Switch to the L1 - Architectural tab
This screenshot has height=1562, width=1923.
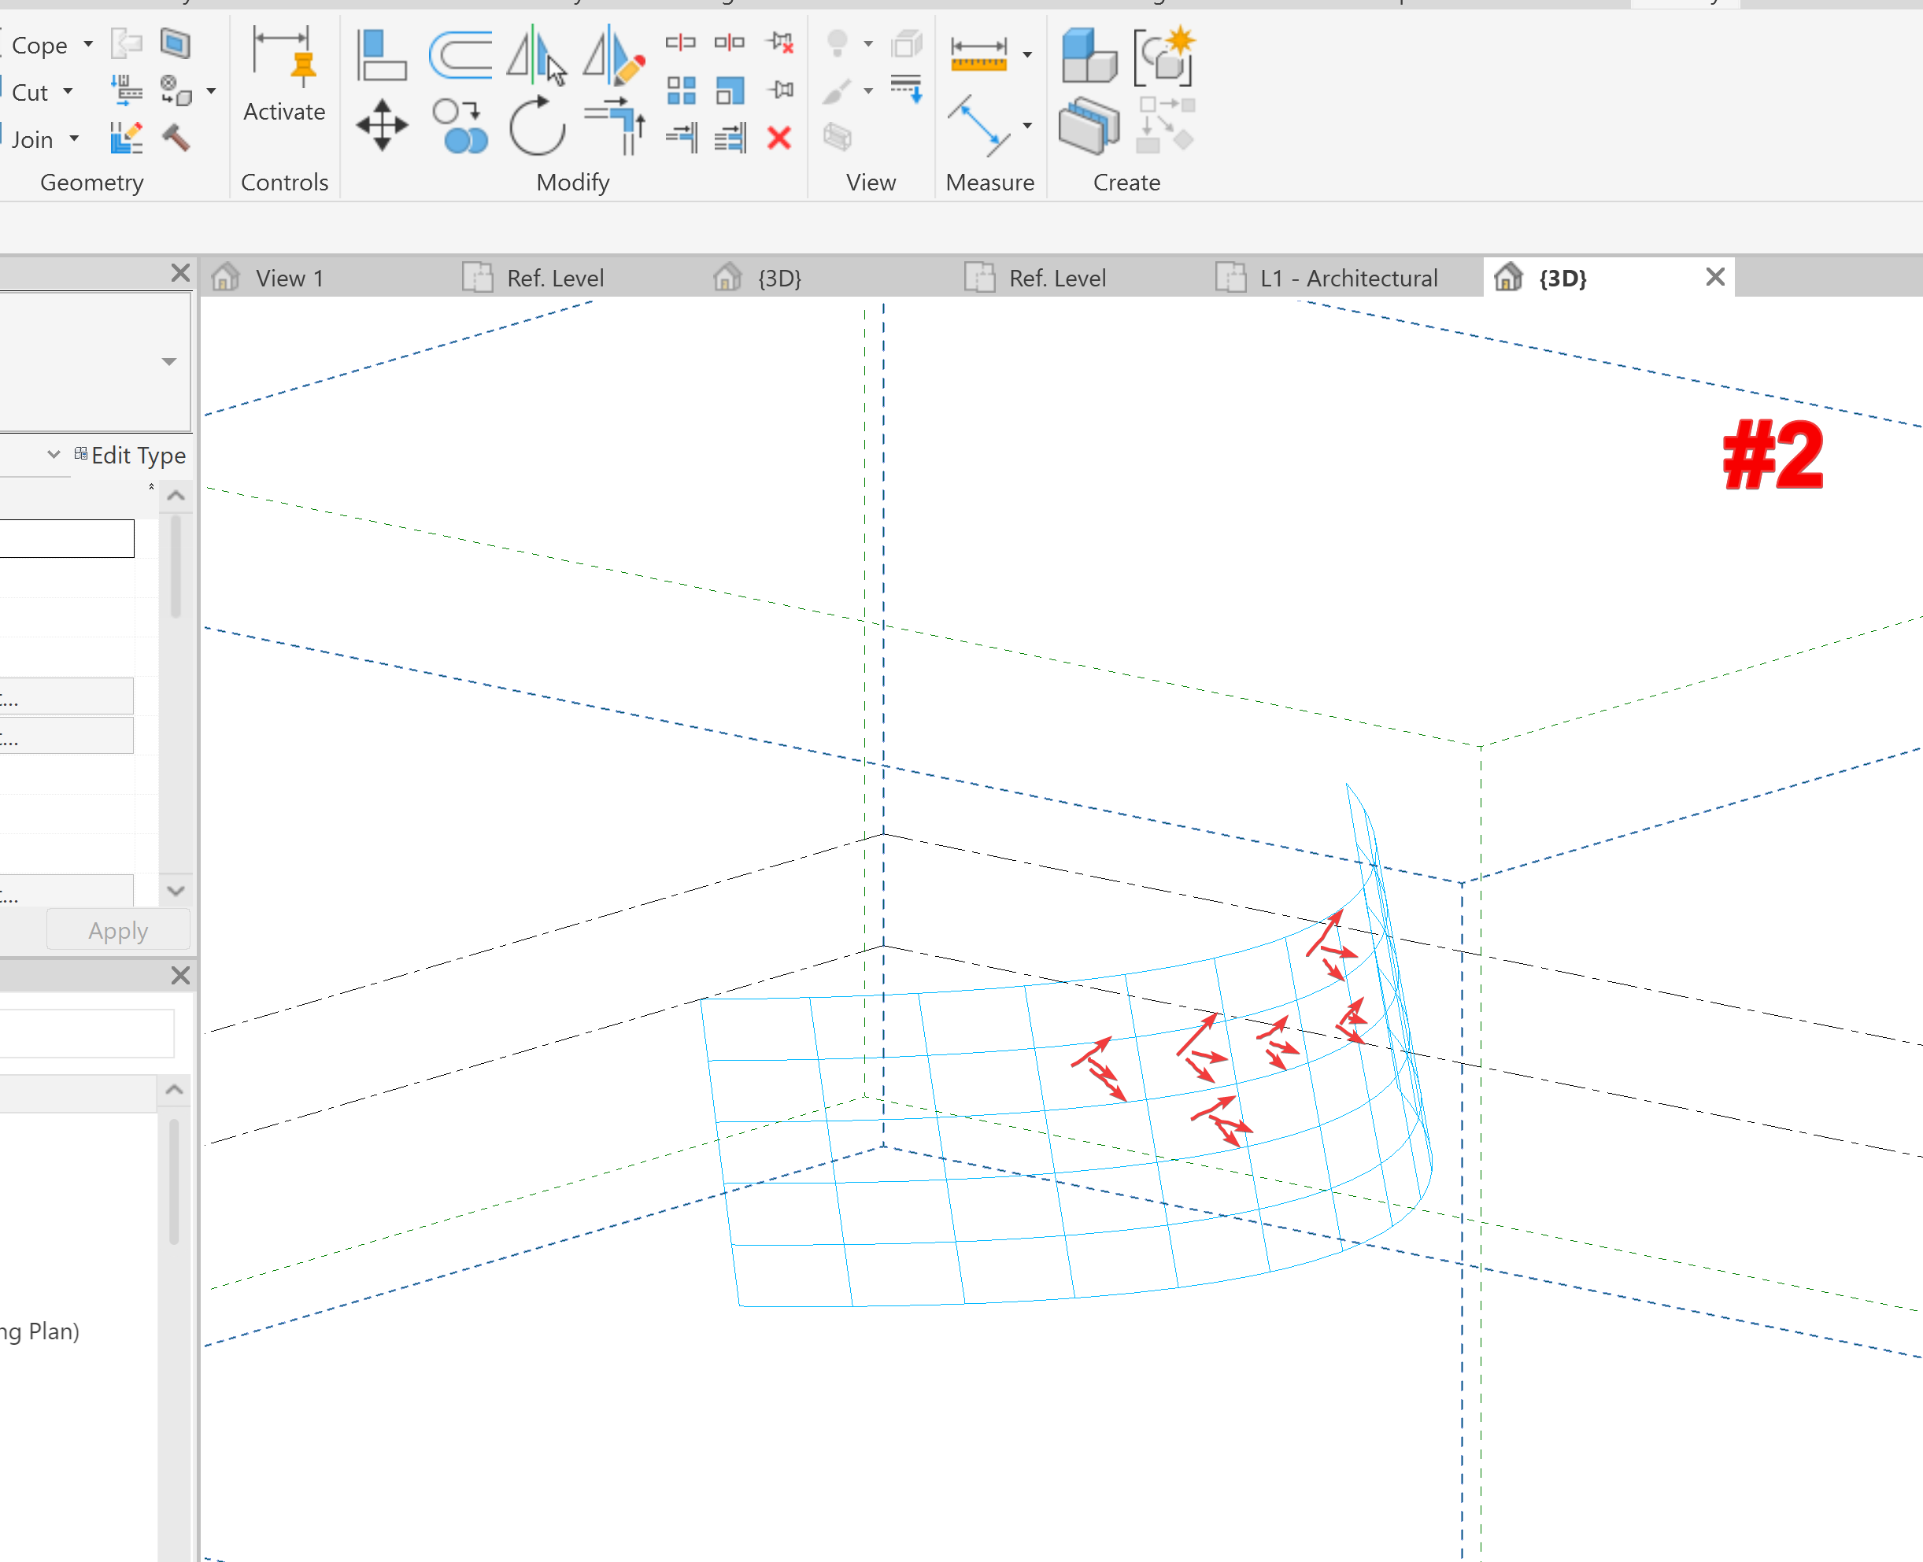1348,277
